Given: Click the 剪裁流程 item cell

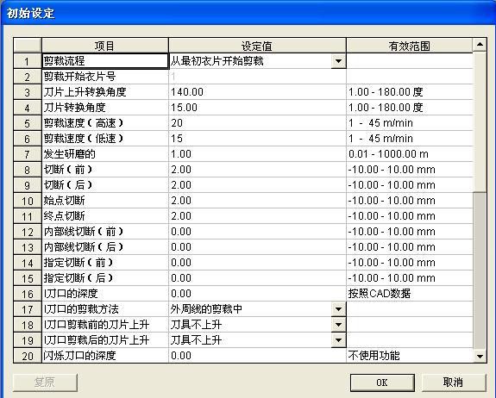Looking at the screenshot, I should point(104,61).
